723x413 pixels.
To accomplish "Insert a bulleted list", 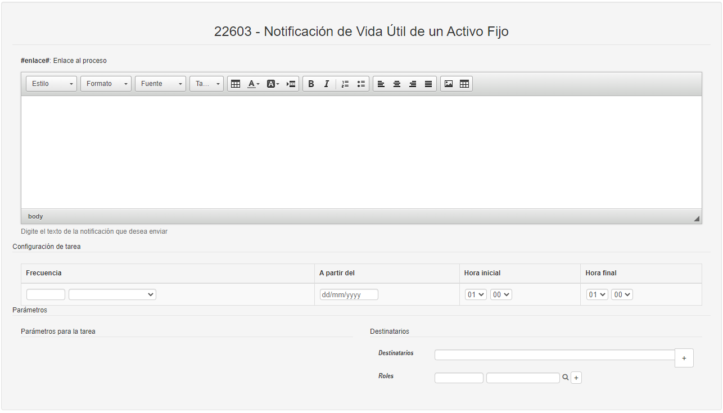I will click(x=361, y=84).
